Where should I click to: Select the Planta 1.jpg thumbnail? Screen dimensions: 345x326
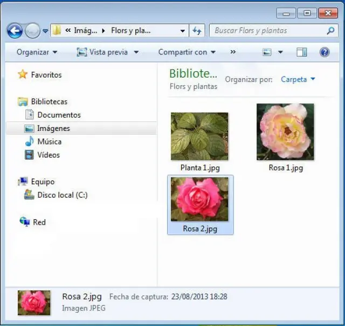(x=199, y=136)
